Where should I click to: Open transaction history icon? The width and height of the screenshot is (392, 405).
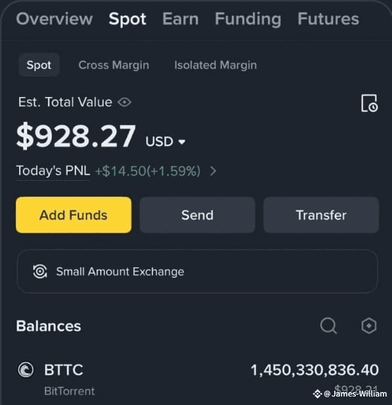coord(369,104)
